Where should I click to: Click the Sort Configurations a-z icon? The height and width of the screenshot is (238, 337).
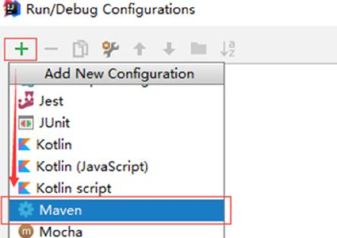pyautogui.click(x=228, y=49)
